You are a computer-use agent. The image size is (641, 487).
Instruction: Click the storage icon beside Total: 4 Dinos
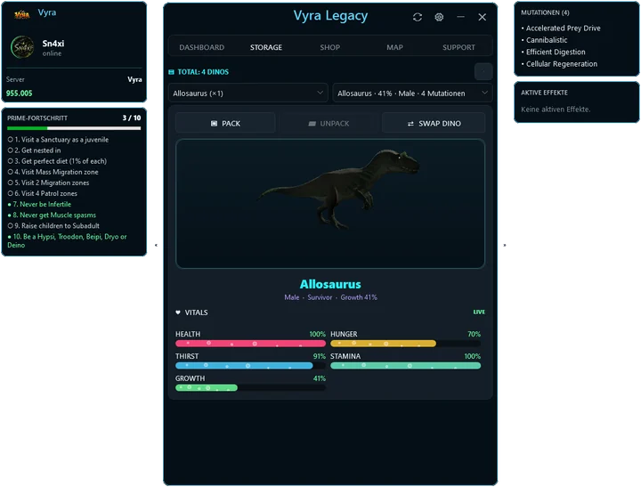coord(171,72)
